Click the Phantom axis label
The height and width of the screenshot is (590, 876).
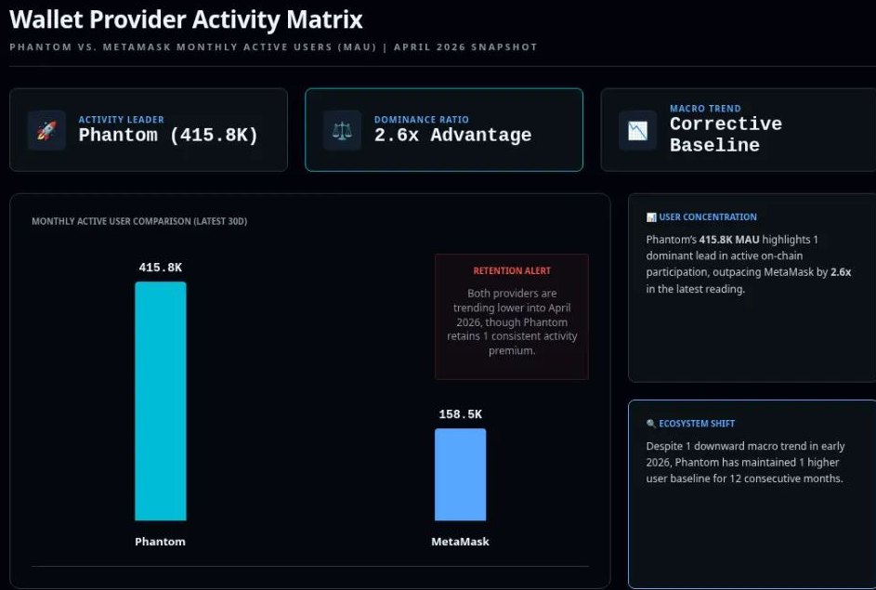[161, 542]
